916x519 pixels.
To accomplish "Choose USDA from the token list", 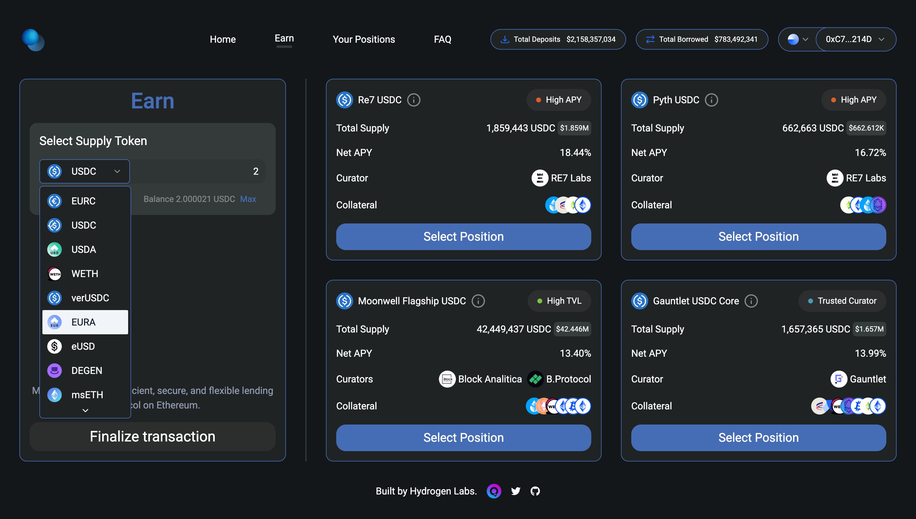I will point(85,250).
